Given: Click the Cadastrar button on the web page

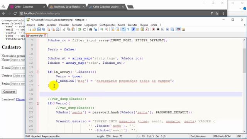Looking at the screenshot, I should tap(9, 92).
